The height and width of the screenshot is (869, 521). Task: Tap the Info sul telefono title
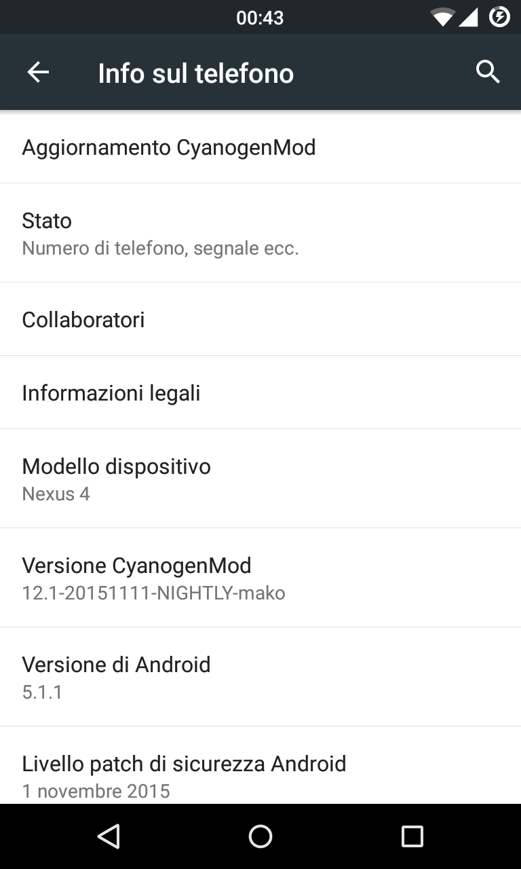(195, 73)
